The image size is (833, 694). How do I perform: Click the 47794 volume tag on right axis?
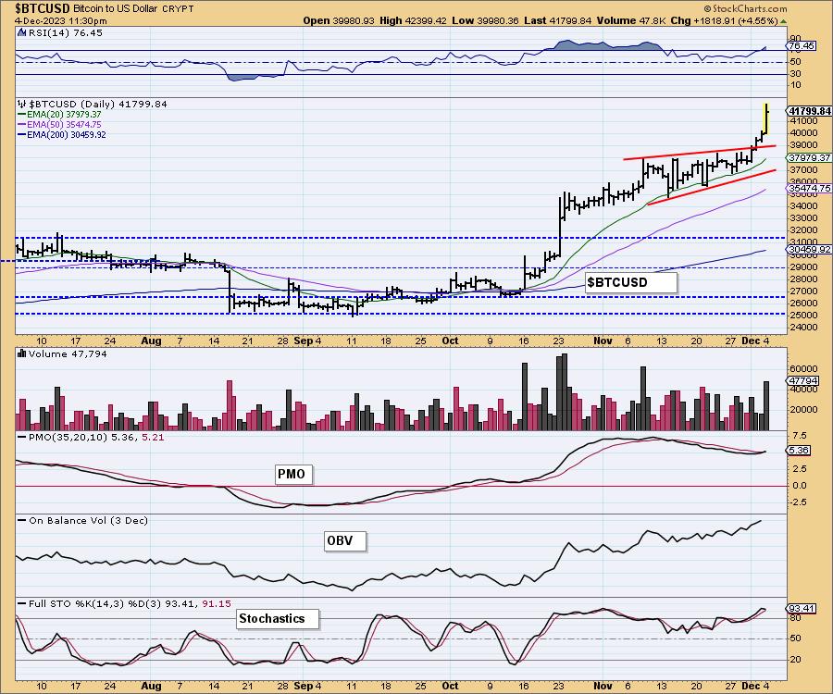coord(803,380)
